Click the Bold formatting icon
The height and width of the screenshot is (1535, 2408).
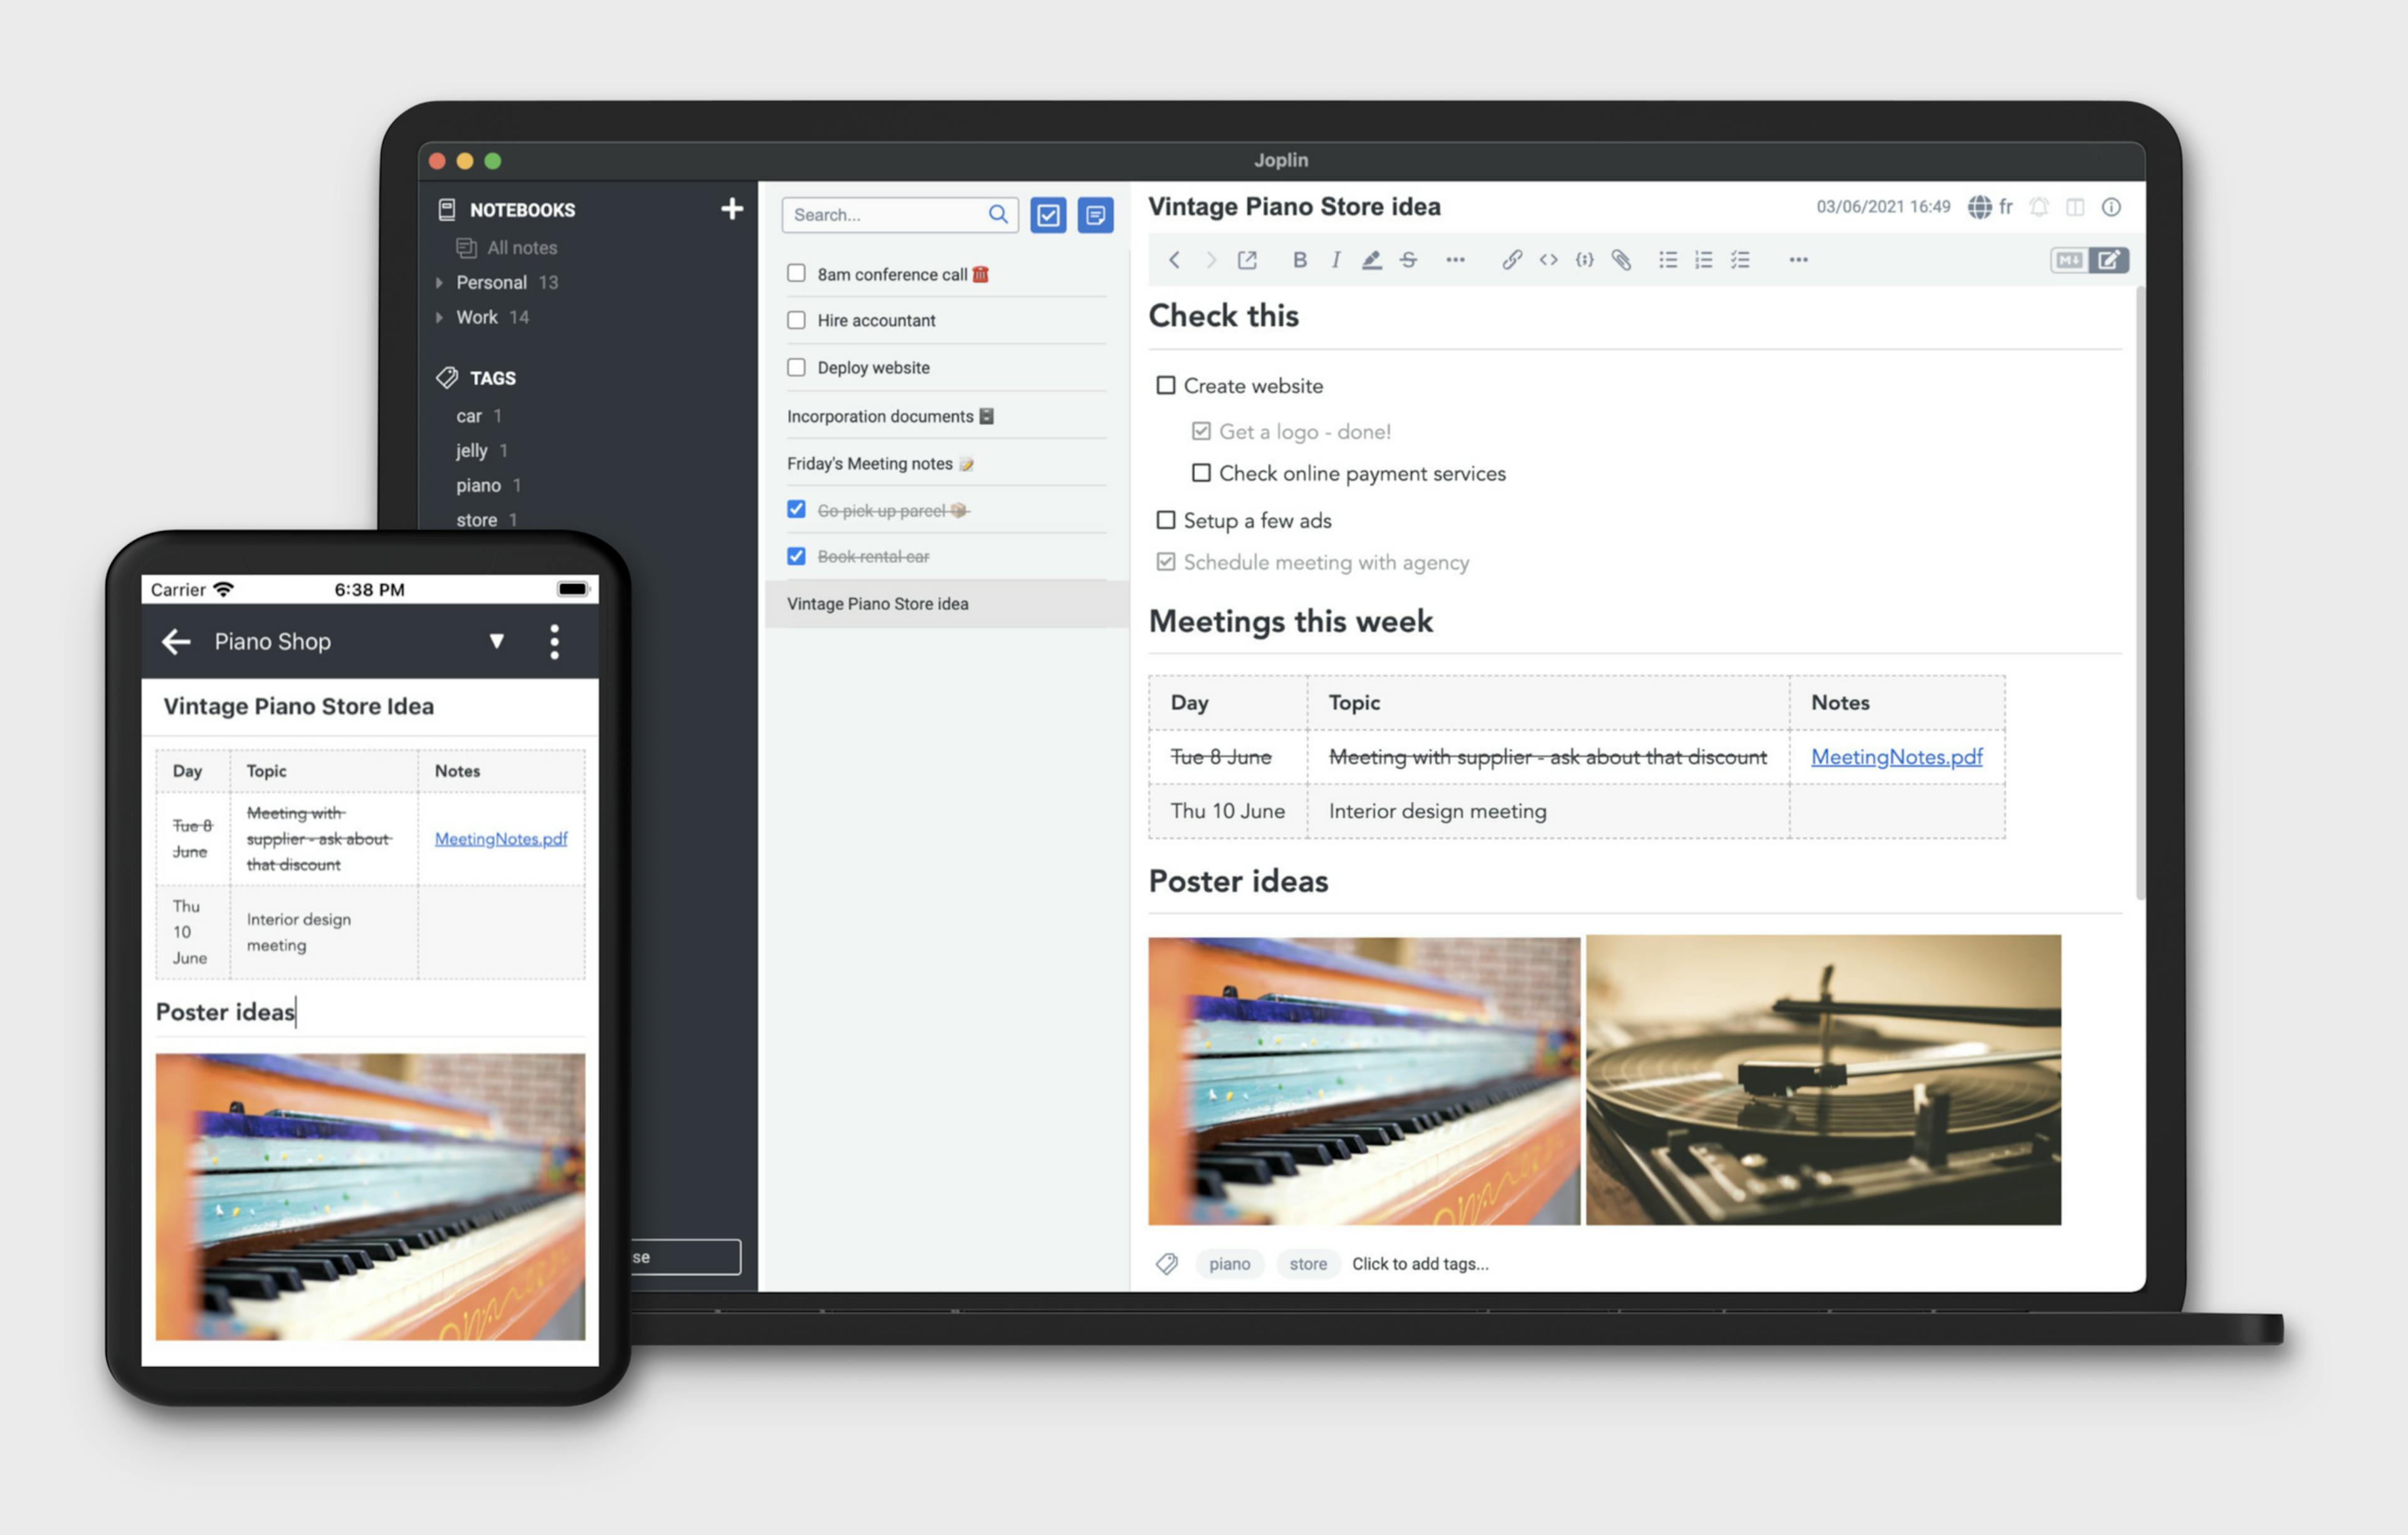[1299, 259]
